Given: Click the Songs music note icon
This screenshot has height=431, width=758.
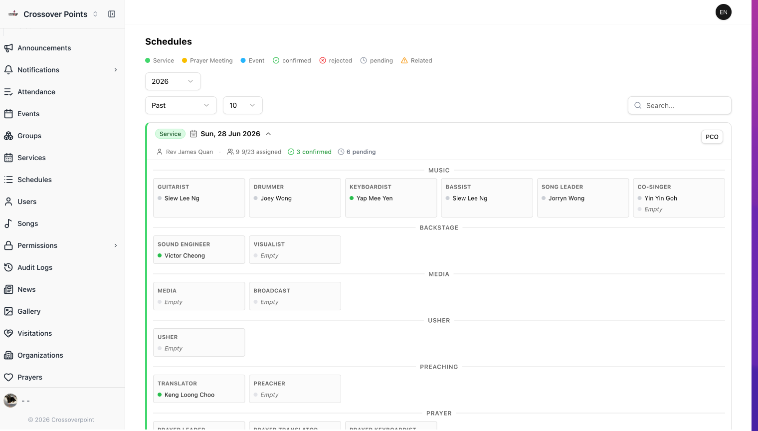Looking at the screenshot, I should (8, 223).
